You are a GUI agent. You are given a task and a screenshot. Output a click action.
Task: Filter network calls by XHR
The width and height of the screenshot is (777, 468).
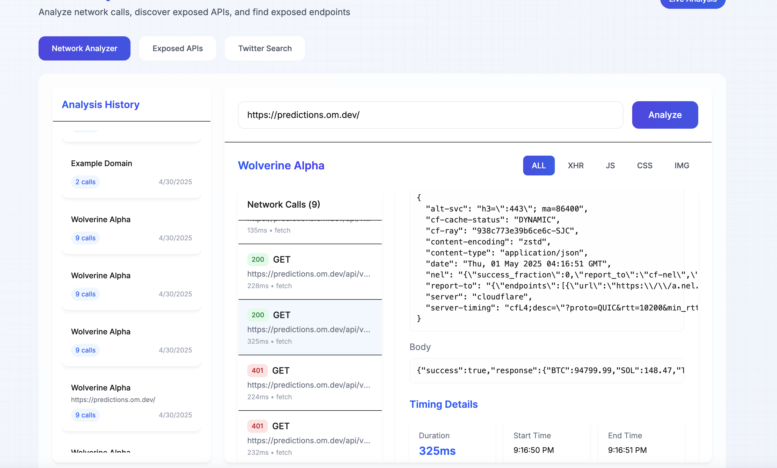pos(575,165)
